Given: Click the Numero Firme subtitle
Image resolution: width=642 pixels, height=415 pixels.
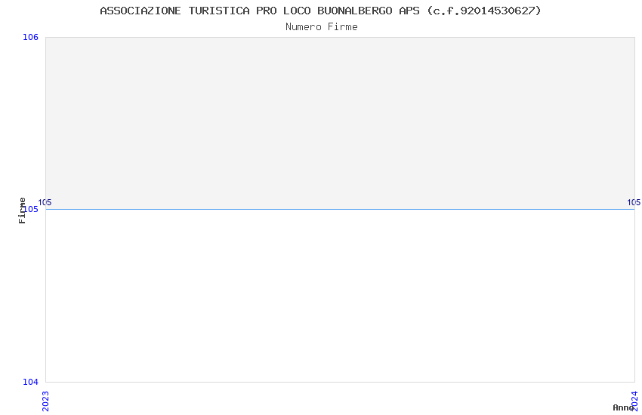Looking at the screenshot, I should click(322, 27).
